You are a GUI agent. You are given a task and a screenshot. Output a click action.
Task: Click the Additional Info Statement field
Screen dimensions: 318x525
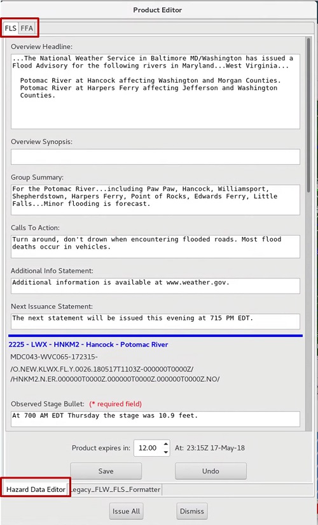(x=155, y=286)
